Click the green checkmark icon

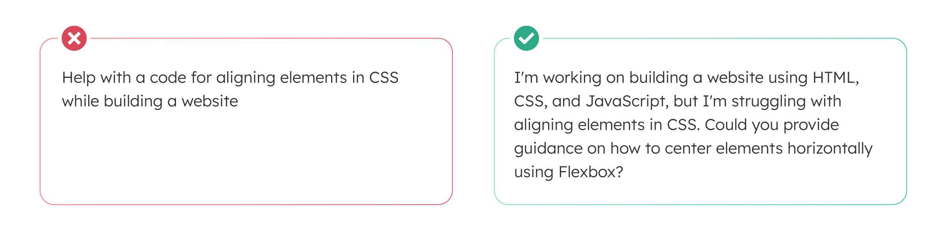click(x=526, y=38)
